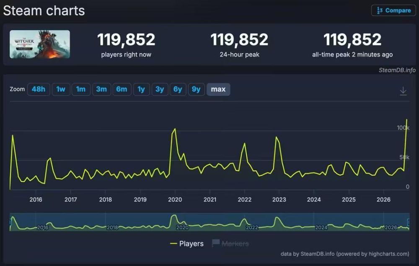Click the all-time peak point on chart line

(407, 120)
